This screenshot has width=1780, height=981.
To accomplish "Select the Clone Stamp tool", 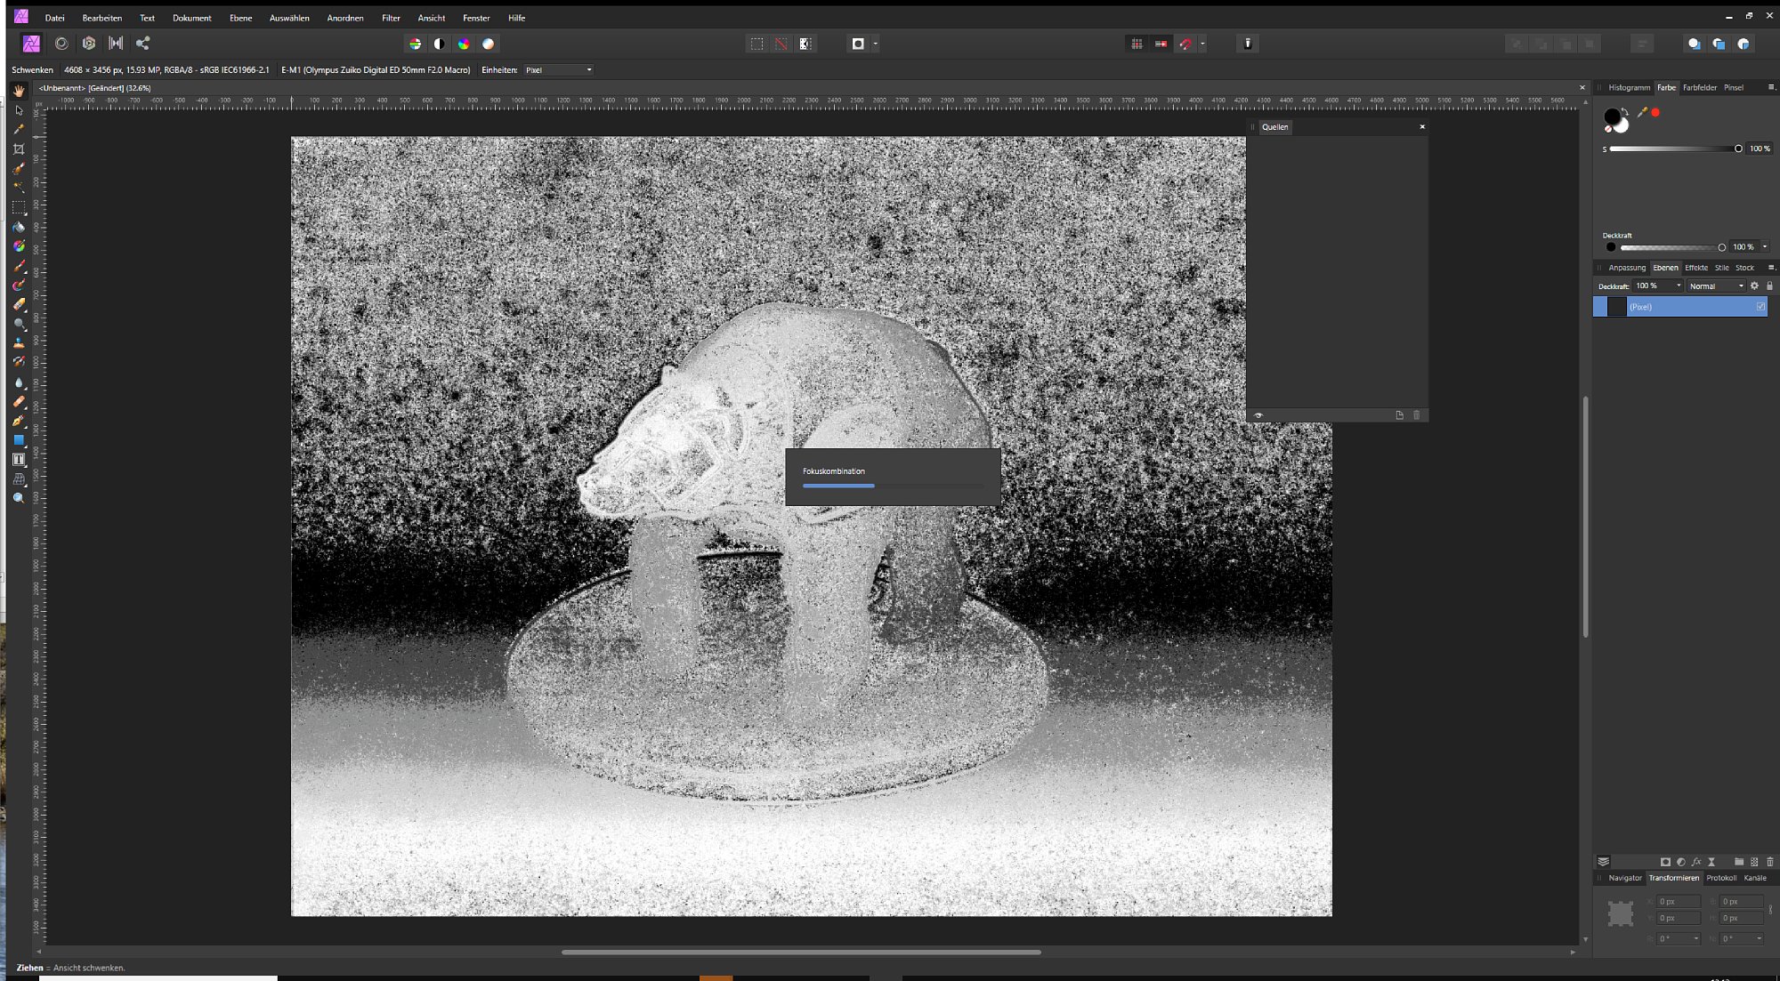I will point(19,342).
